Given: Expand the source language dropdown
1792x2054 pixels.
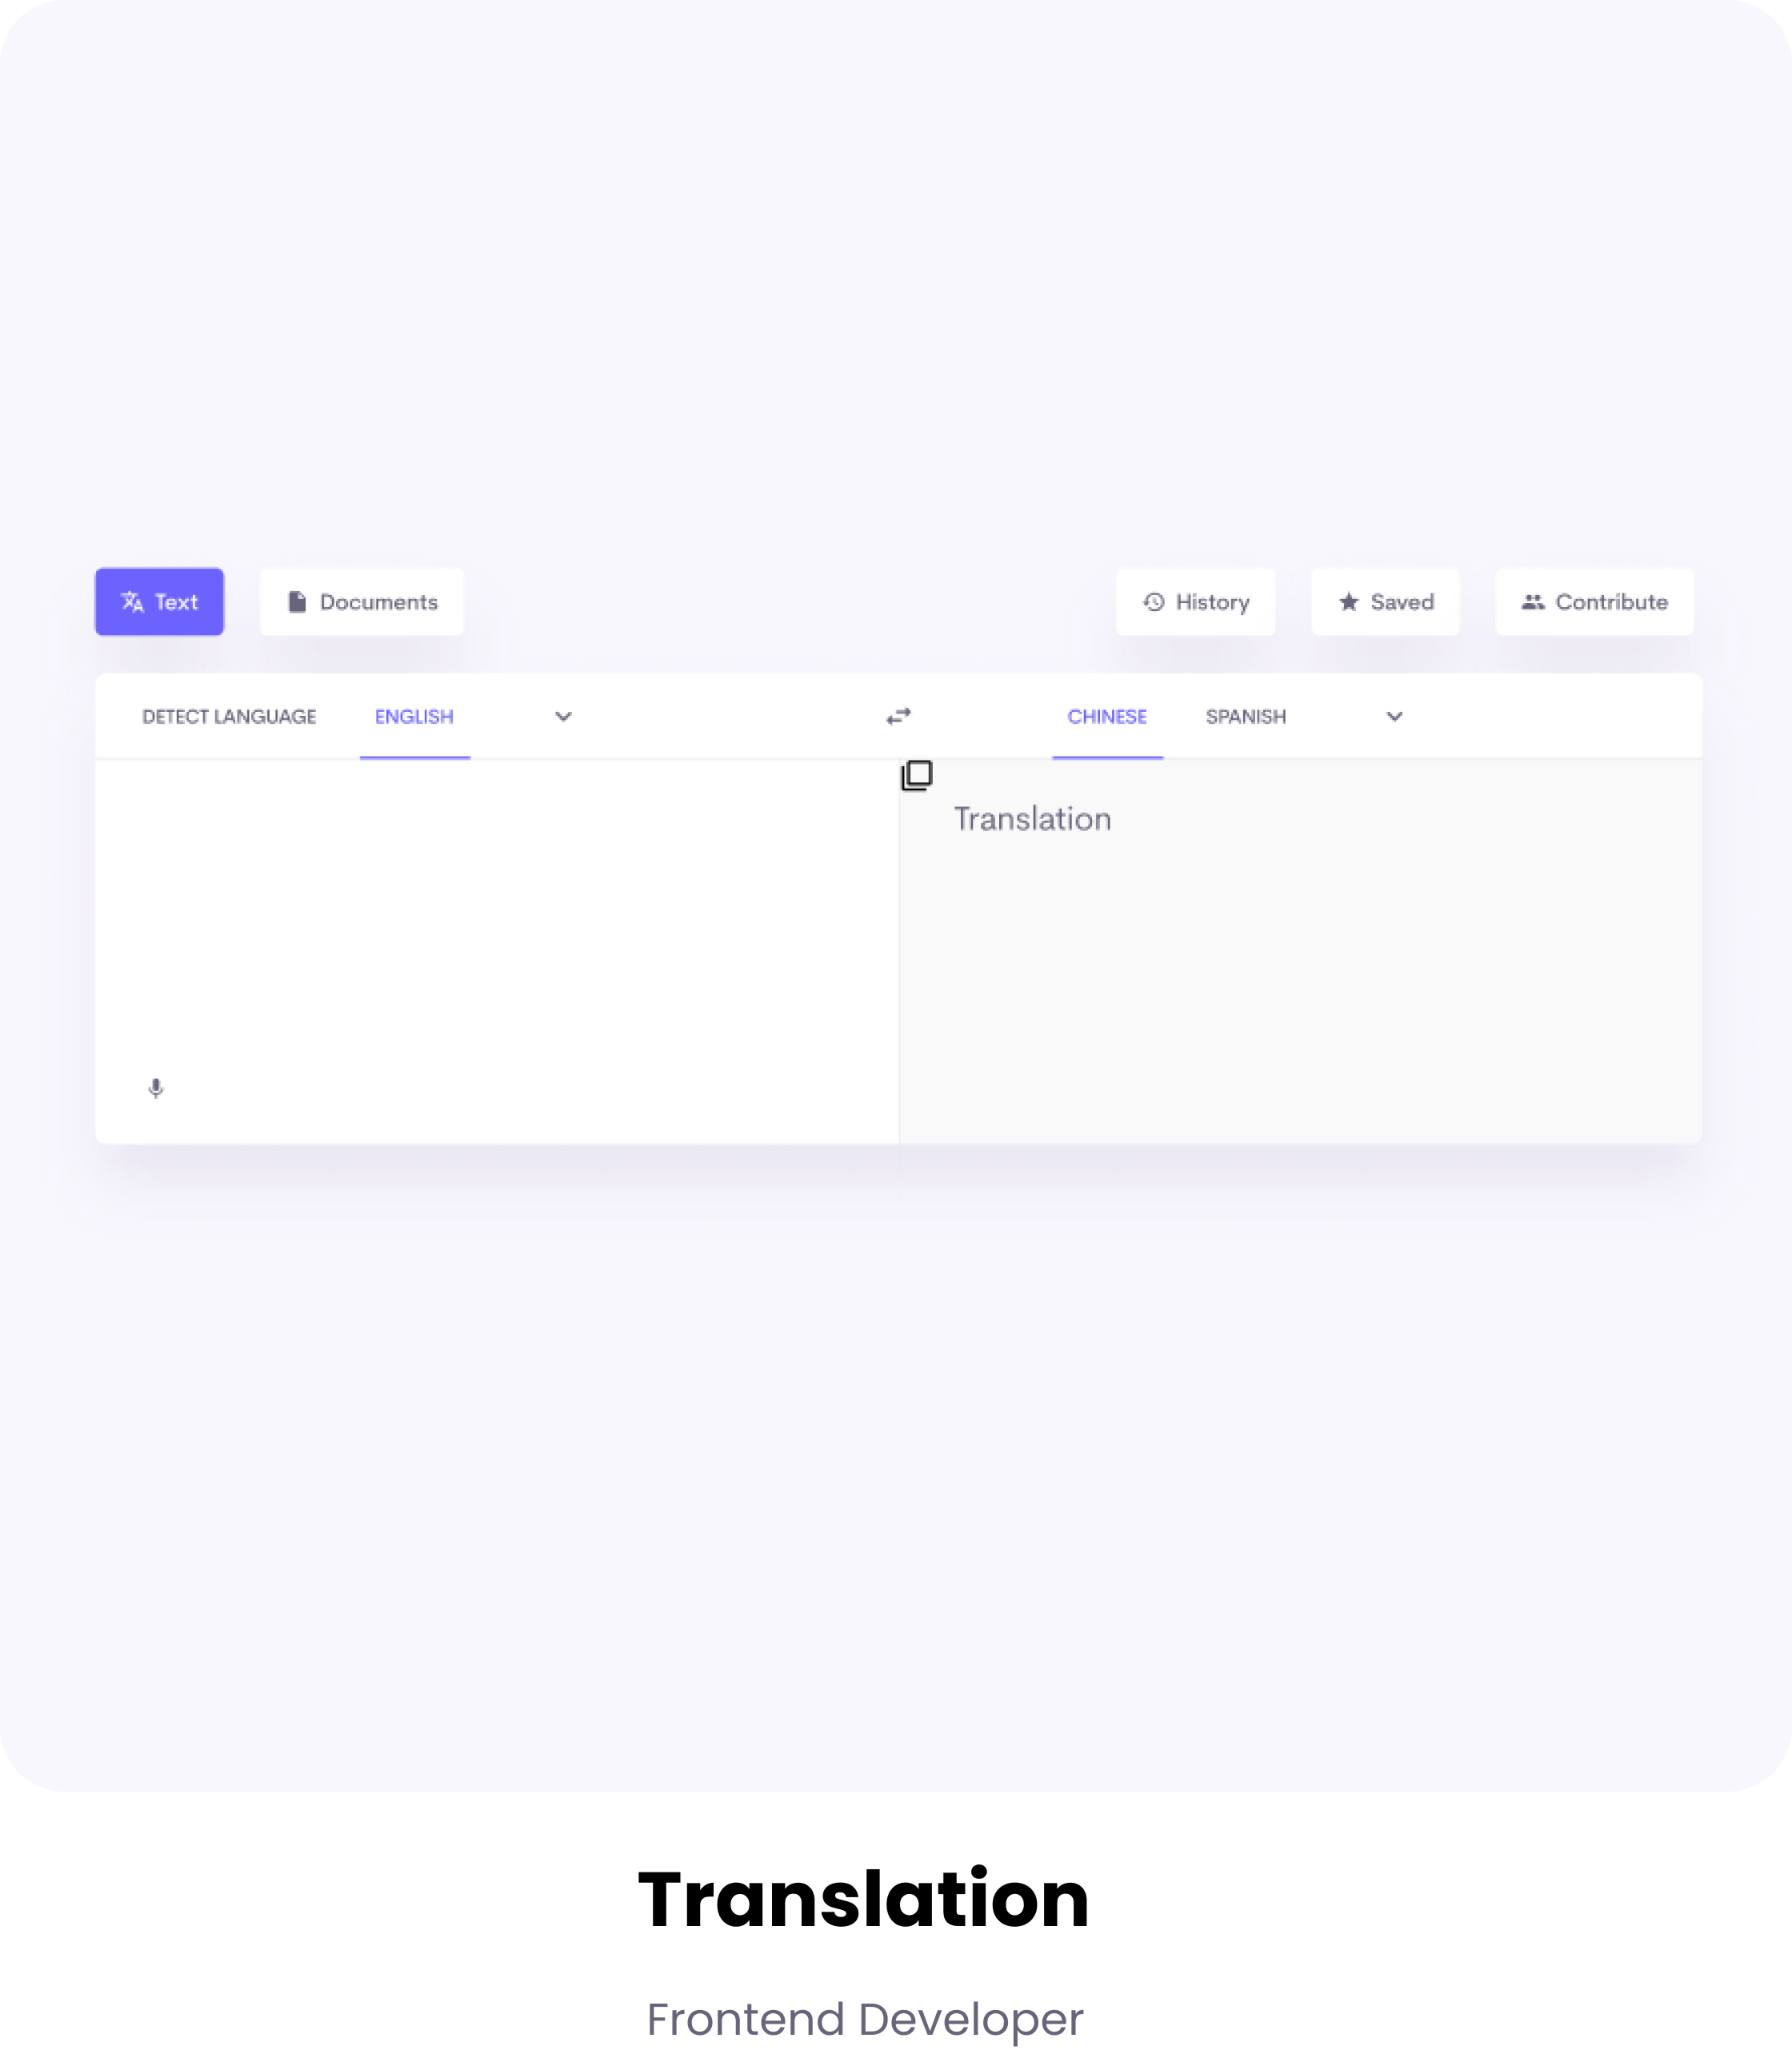Looking at the screenshot, I should pyautogui.click(x=564, y=716).
